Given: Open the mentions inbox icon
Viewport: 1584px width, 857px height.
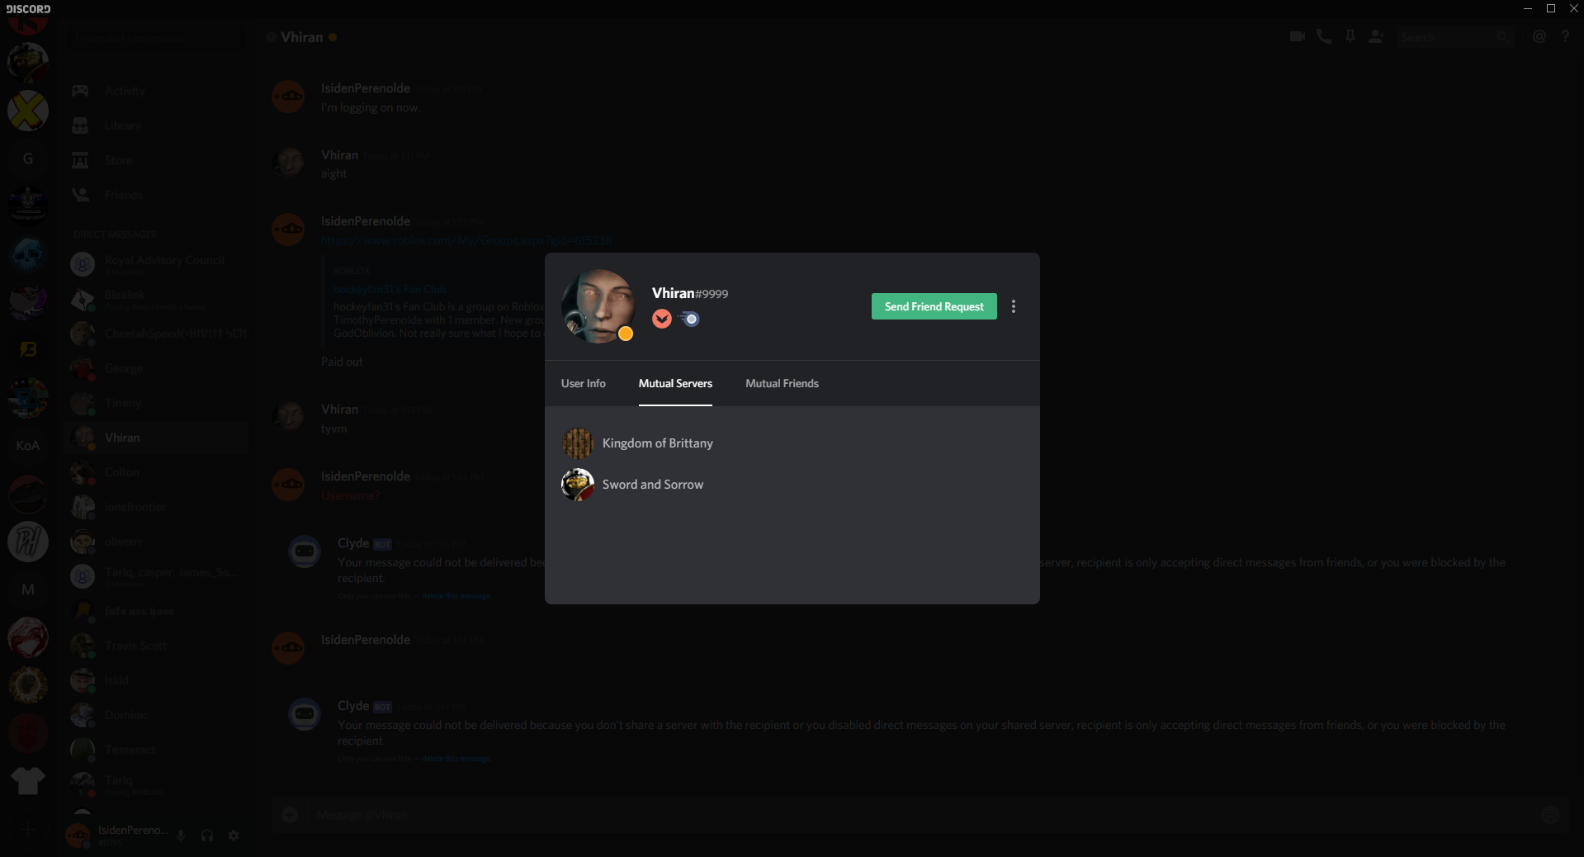Looking at the screenshot, I should pos(1539,36).
